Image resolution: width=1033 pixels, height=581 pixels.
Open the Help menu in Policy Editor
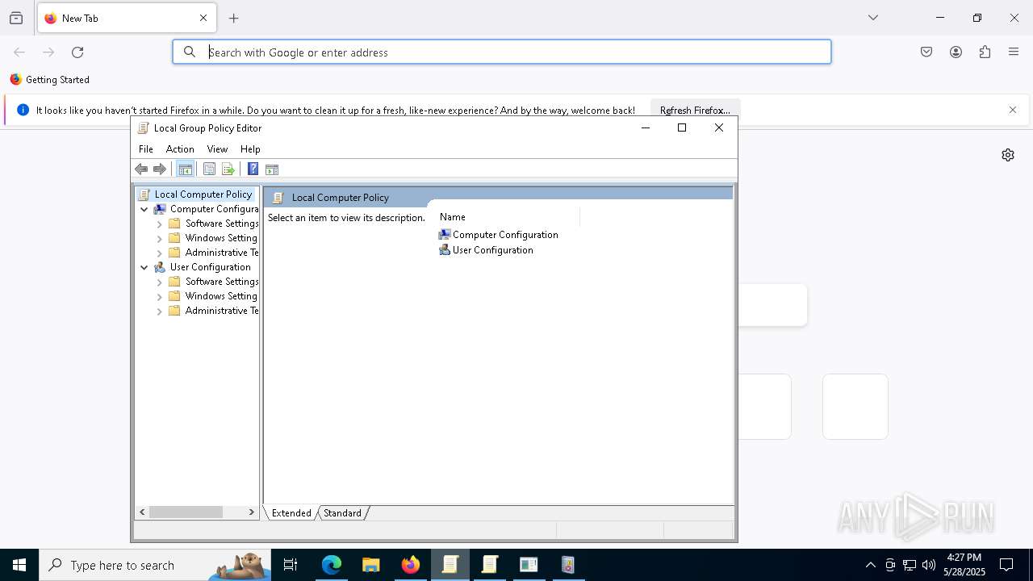[250, 149]
